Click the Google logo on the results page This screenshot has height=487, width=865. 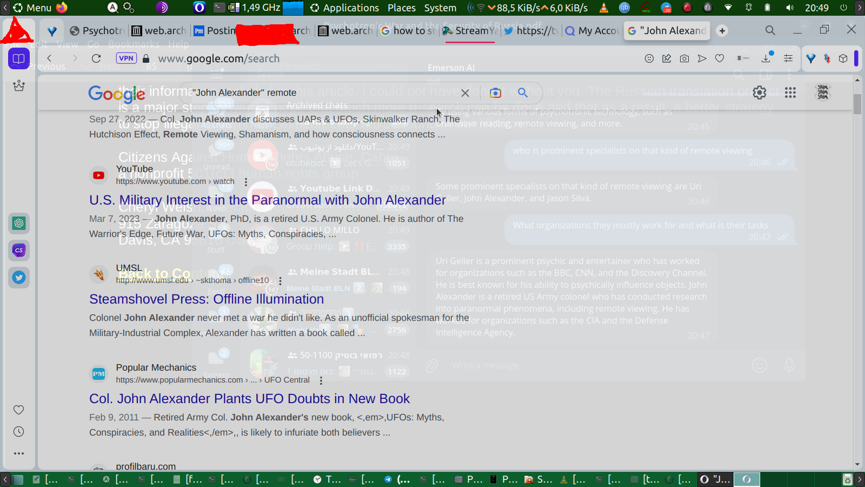click(117, 94)
